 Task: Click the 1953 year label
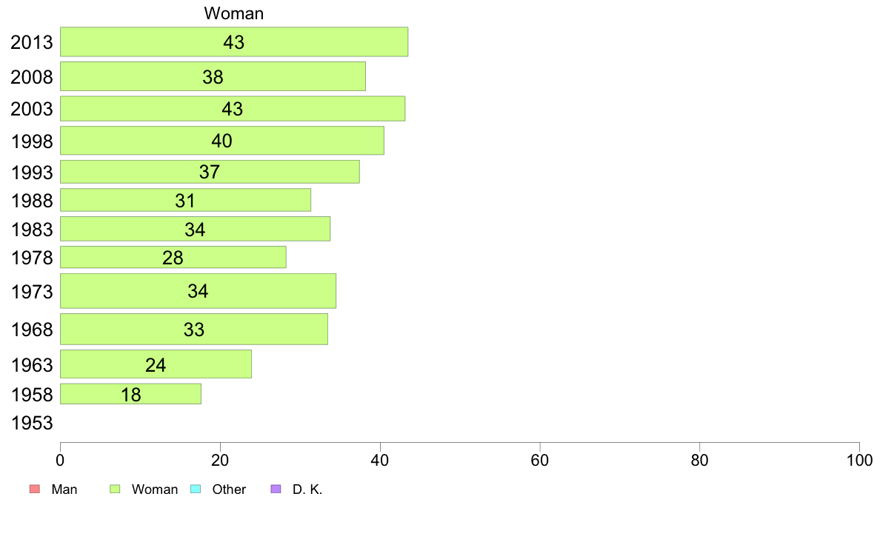click(32, 424)
